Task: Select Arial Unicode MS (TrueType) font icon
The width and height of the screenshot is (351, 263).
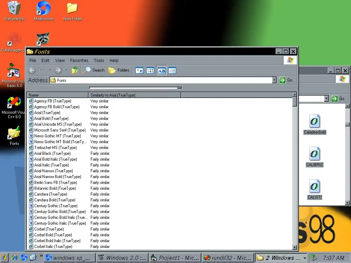Action: [31, 124]
